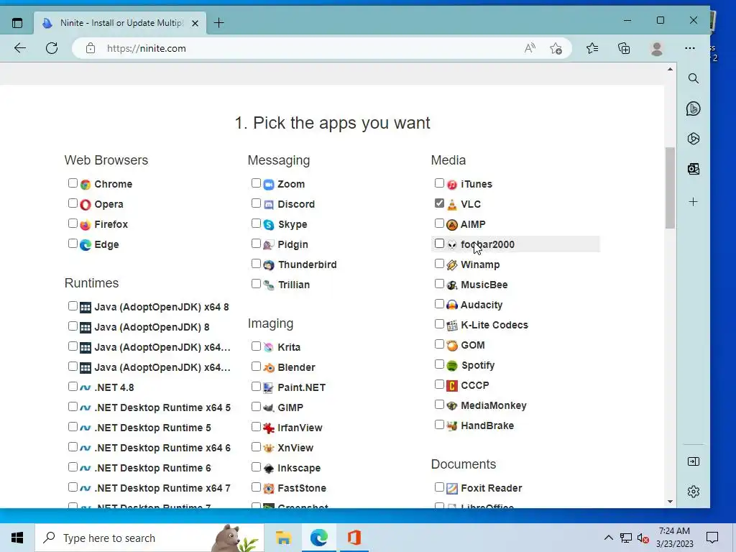Click the Inkscape icon
This screenshot has width=736, height=552.
tap(269, 469)
